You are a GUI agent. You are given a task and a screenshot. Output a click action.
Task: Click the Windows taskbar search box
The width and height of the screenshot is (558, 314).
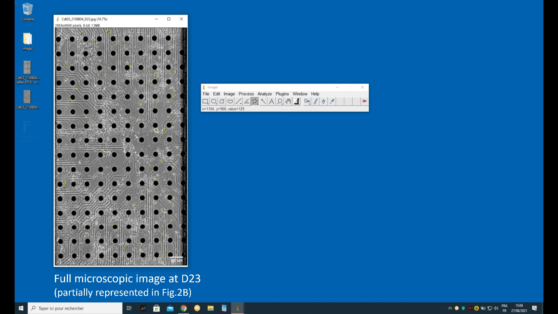click(x=76, y=308)
